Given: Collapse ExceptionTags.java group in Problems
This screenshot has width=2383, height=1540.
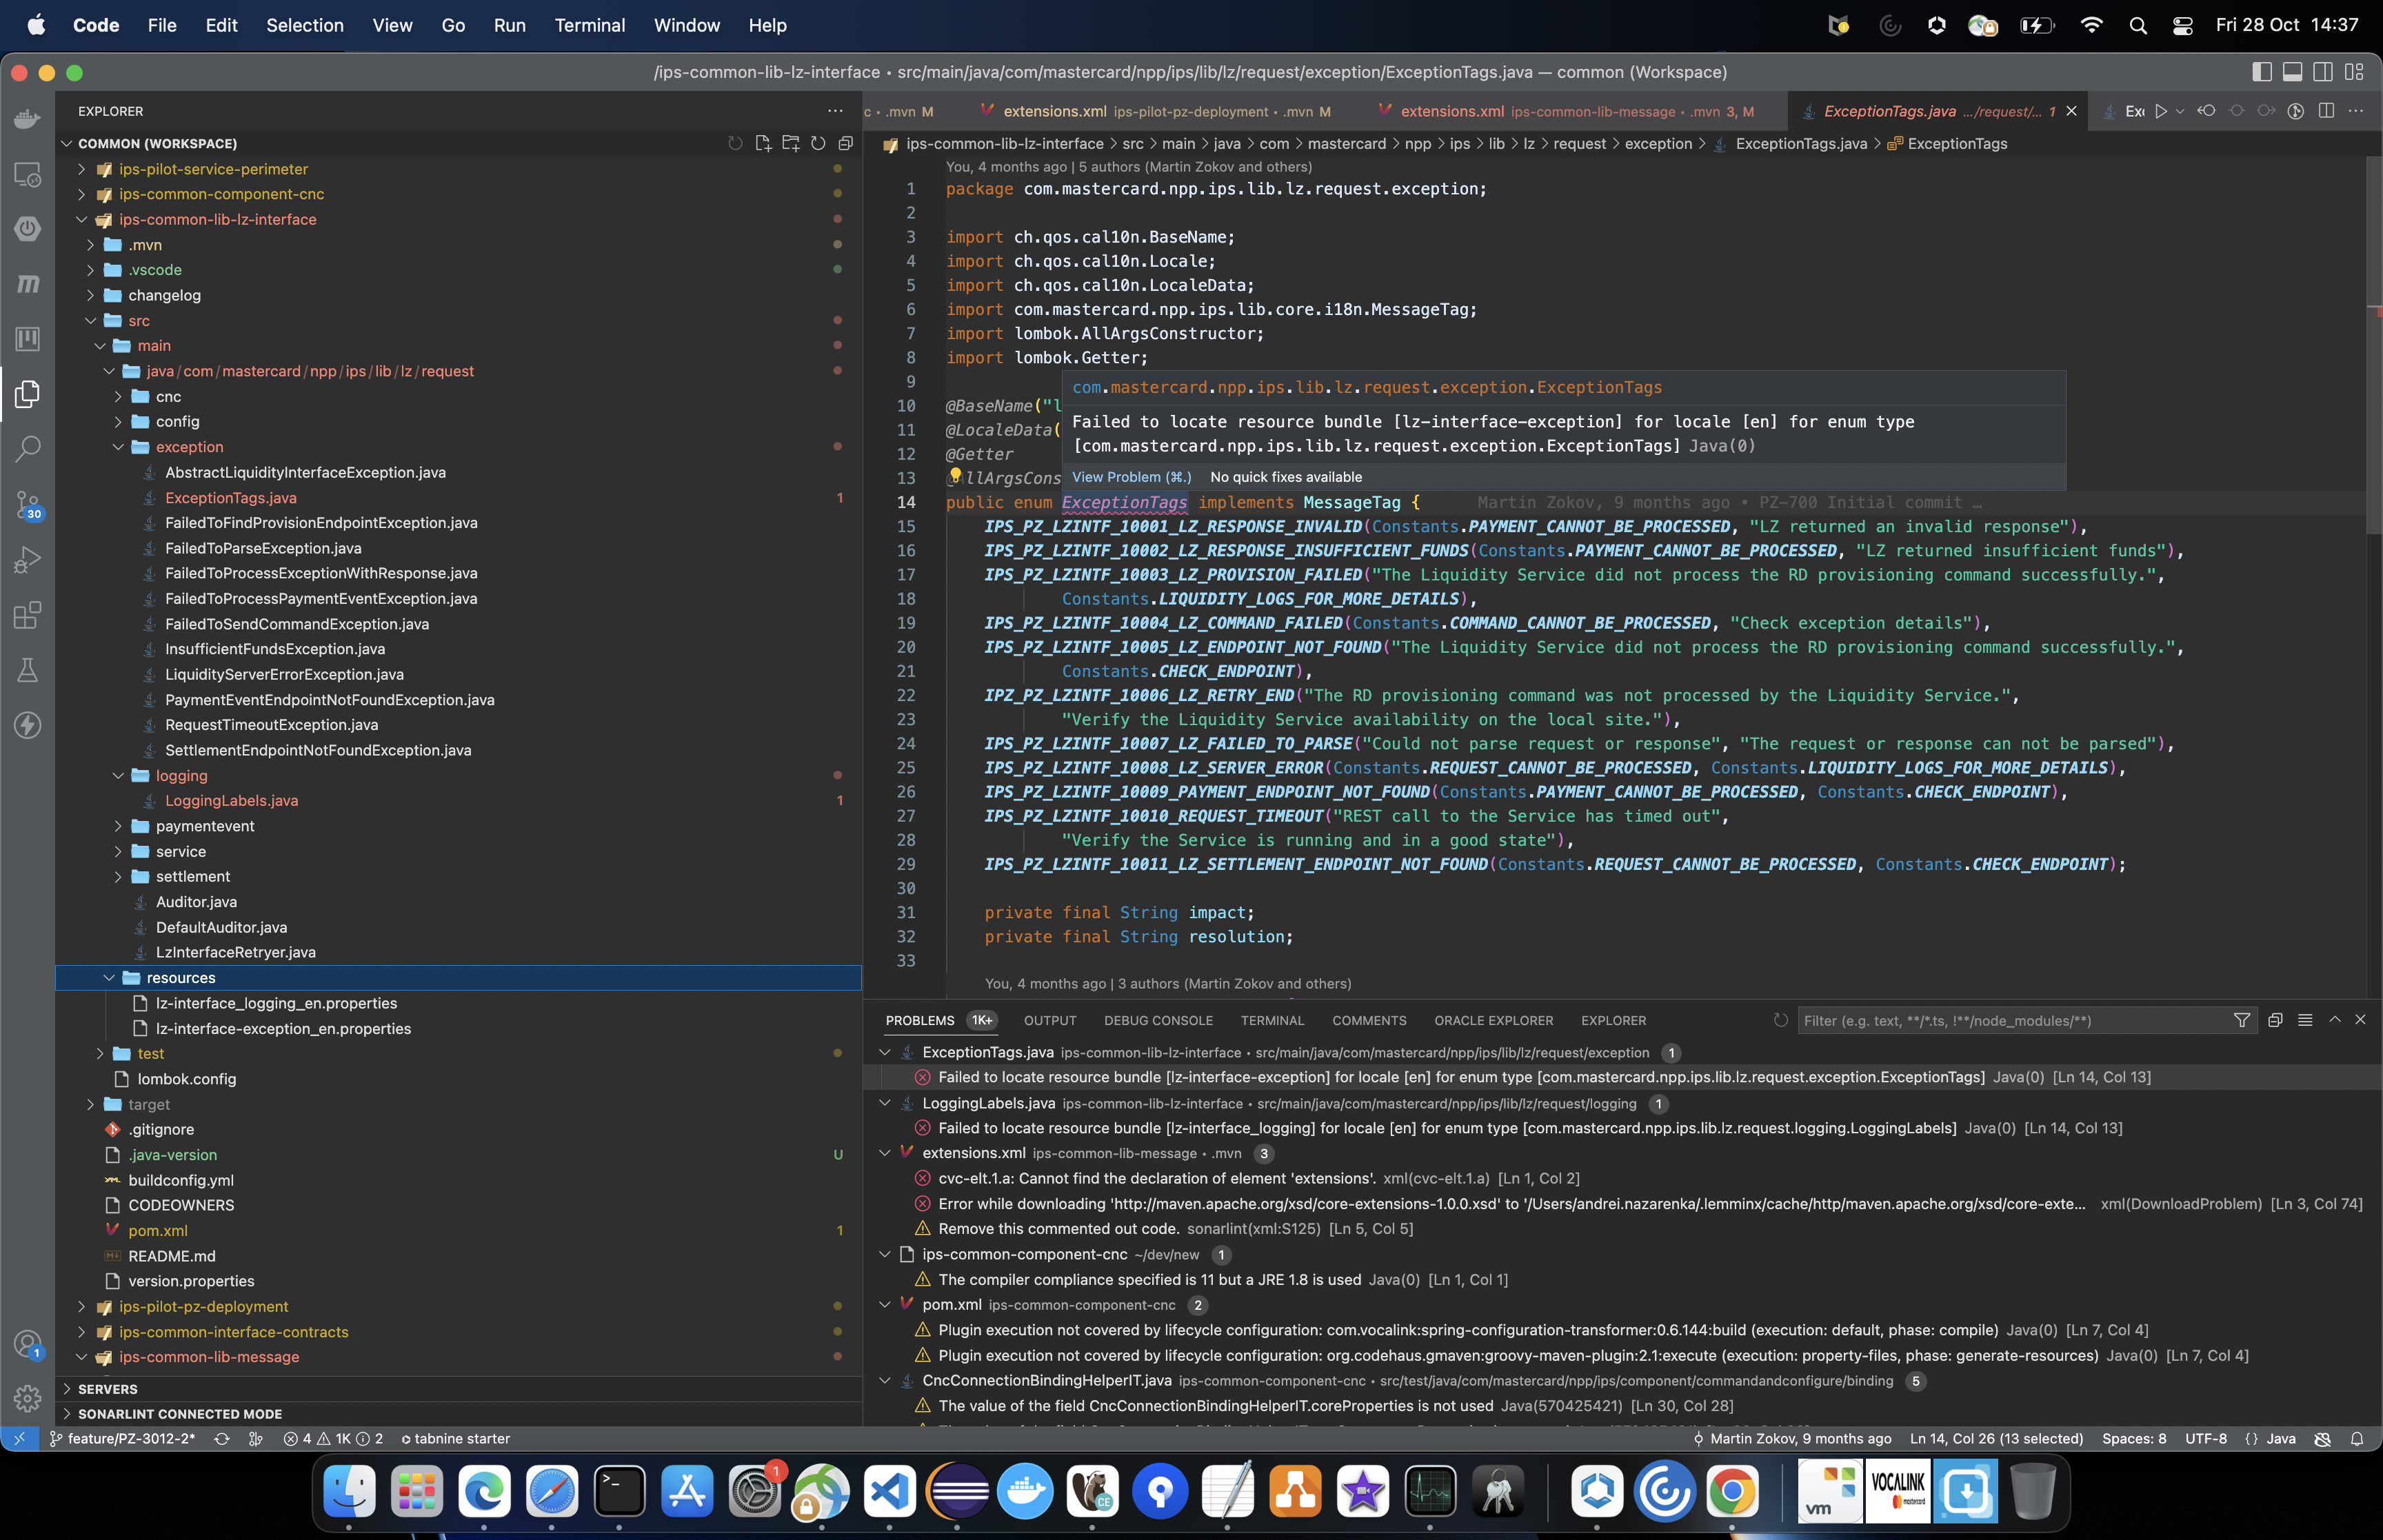Looking at the screenshot, I should [885, 1052].
